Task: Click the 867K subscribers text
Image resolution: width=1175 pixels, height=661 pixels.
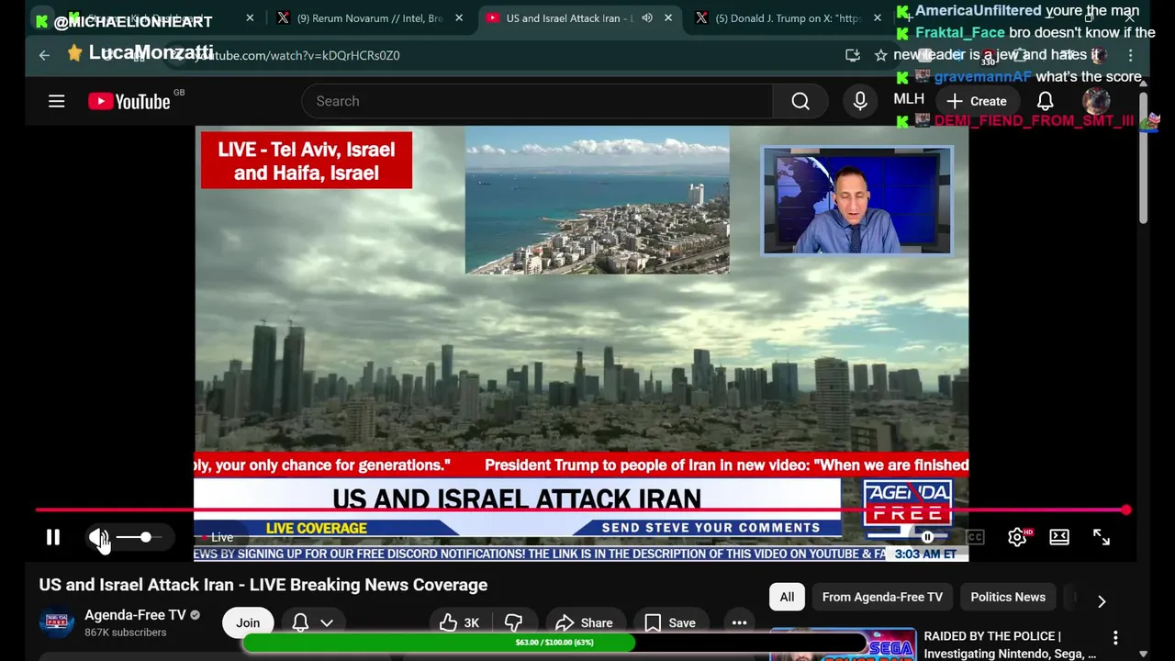Action: pyautogui.click(x=126, y=633)
